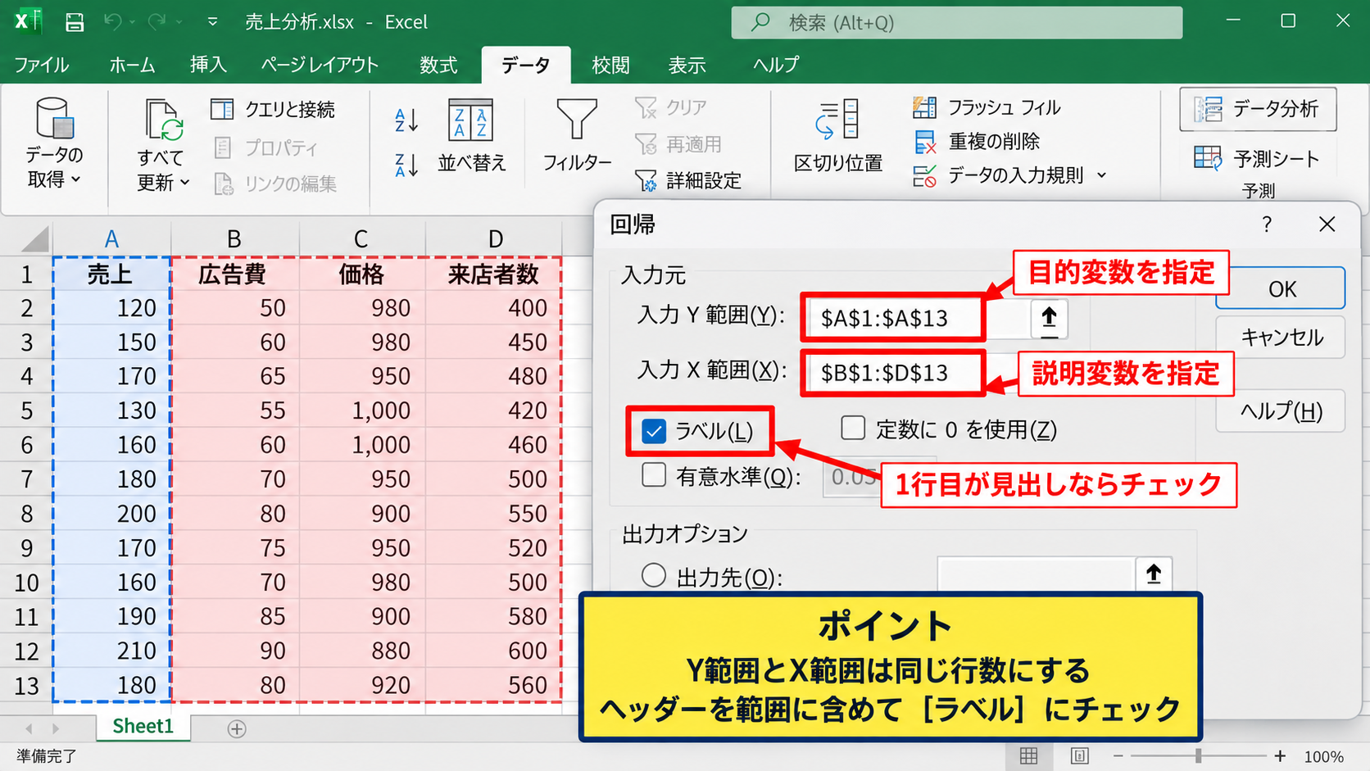
Task: Sort descending with Z-A icon
Action: 406,165
